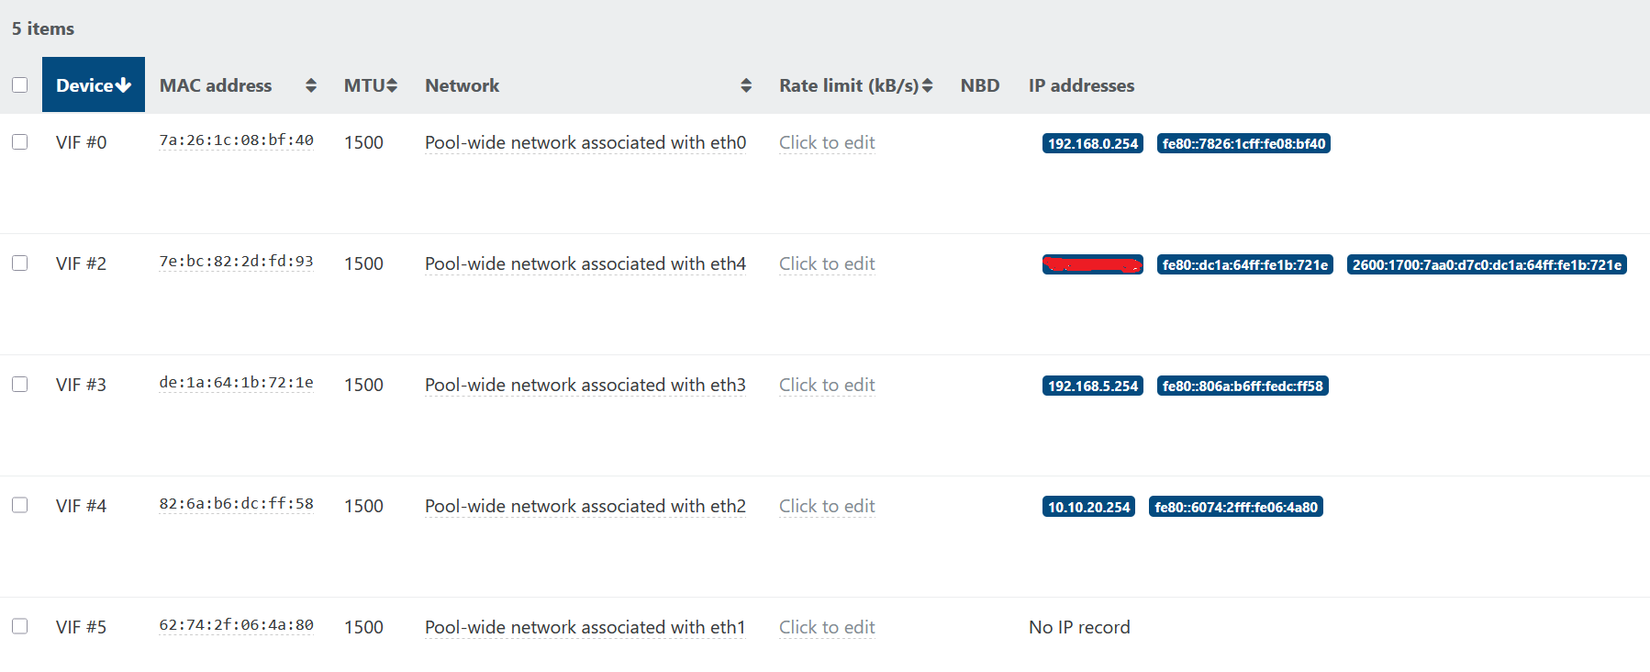
Task: Click Rate limit sort arrows icon
Action: [928, 85]
